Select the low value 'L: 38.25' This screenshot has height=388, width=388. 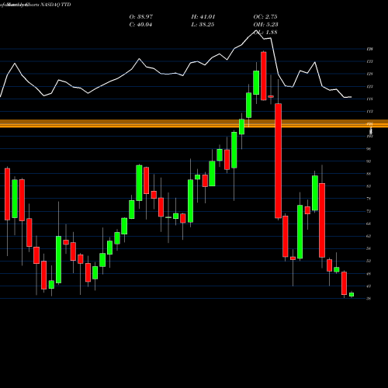pos(203,25)
